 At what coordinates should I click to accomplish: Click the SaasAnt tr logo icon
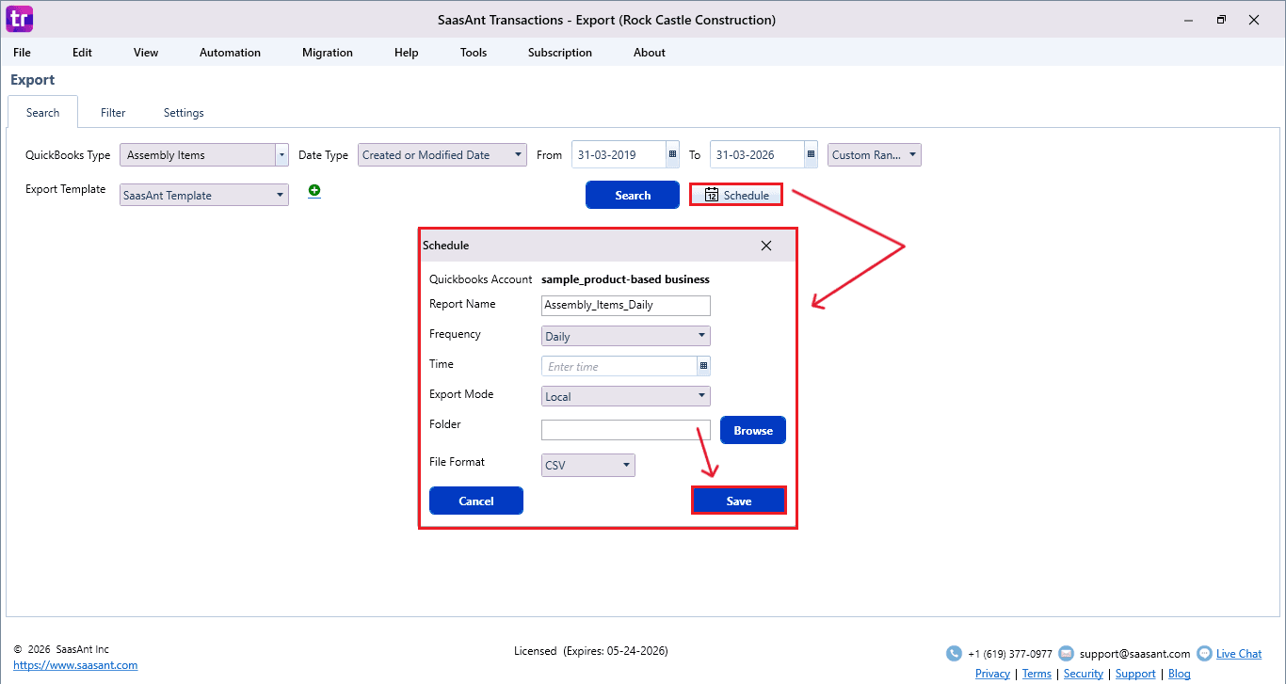(x=19, y=19)
